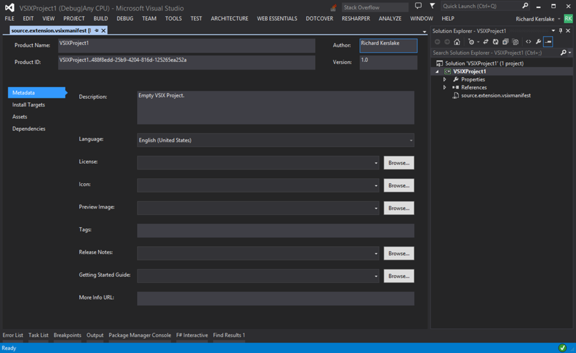
Task: Open Getting Started Guide dropdown arrow
Action: [376, 276]
